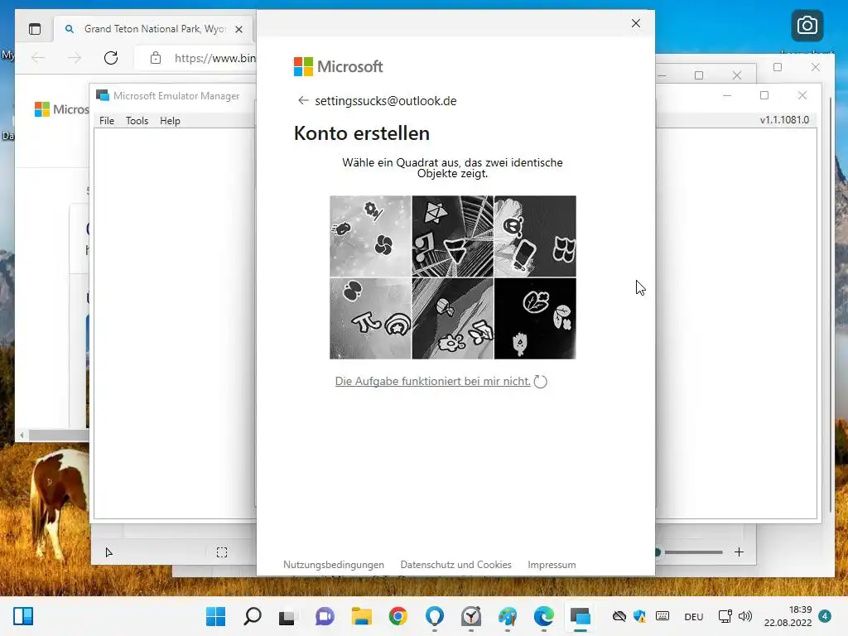Click back arrow in Edge browser
The height and width of the screenshot is (636, 848).
[38, 58]
